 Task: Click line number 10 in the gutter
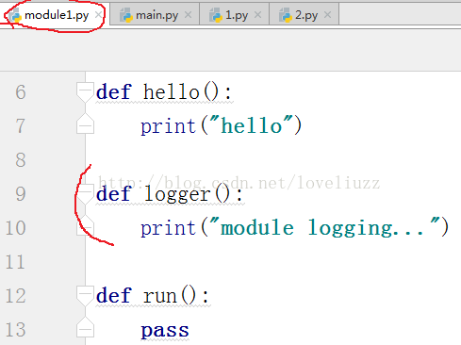point(15,228)
